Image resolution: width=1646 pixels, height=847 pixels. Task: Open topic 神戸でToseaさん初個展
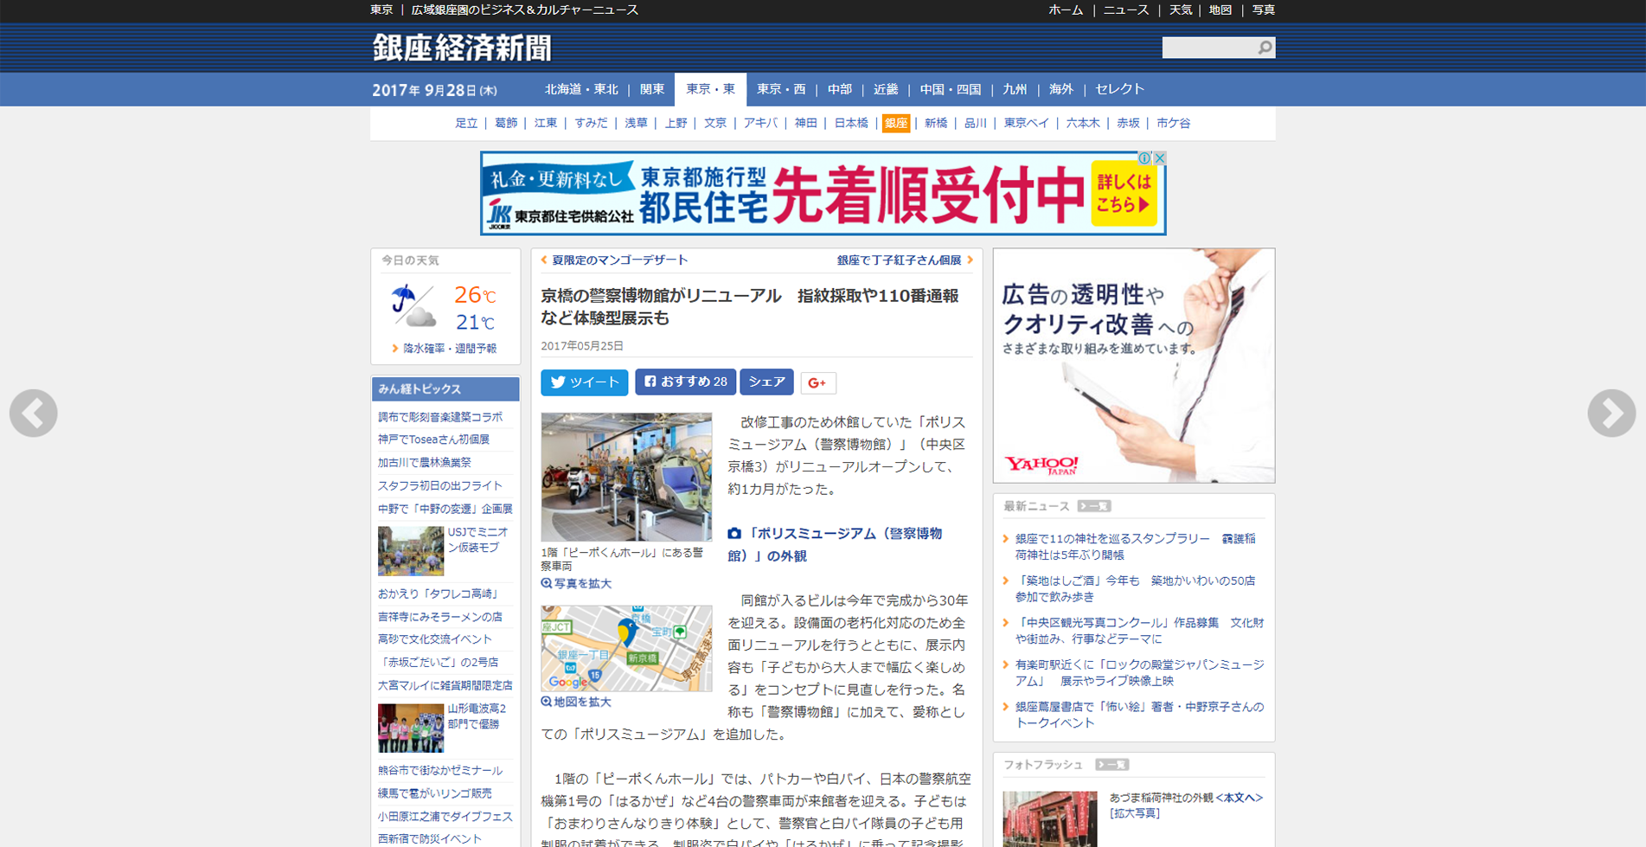click(433, 440)
